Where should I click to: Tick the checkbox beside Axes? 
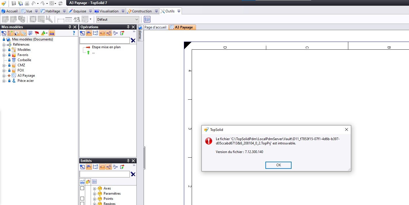pos(82,188)
